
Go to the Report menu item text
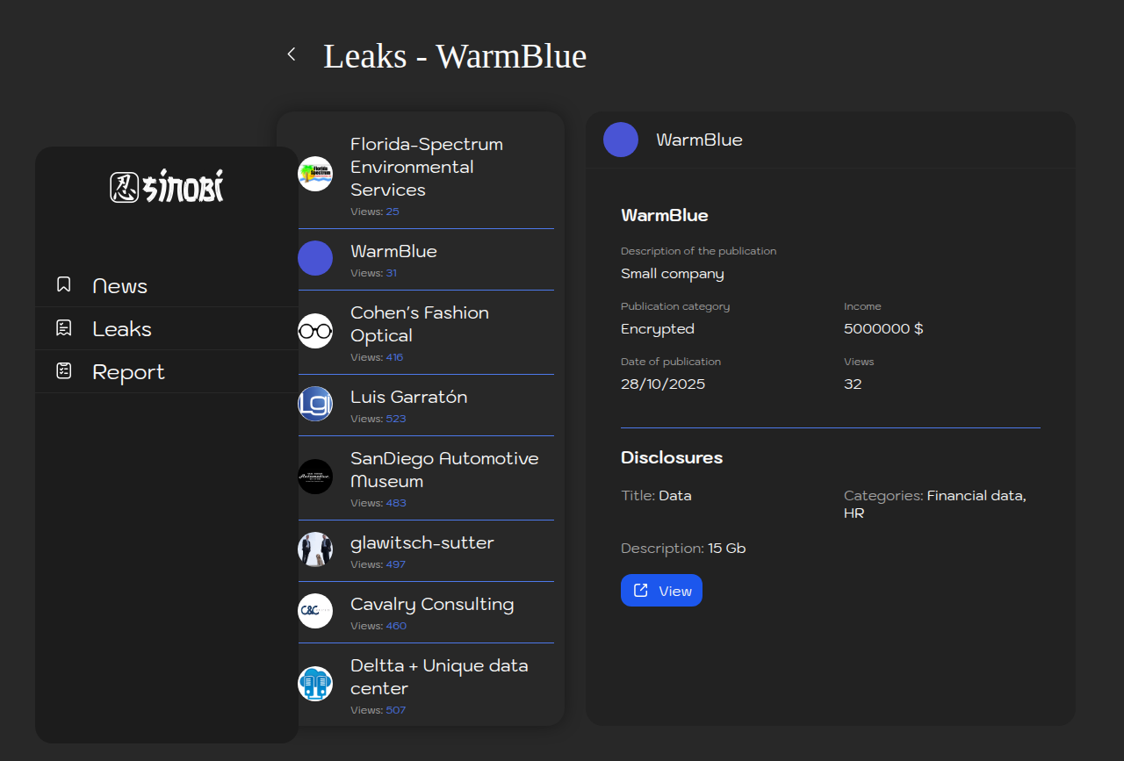pos(128,372)
